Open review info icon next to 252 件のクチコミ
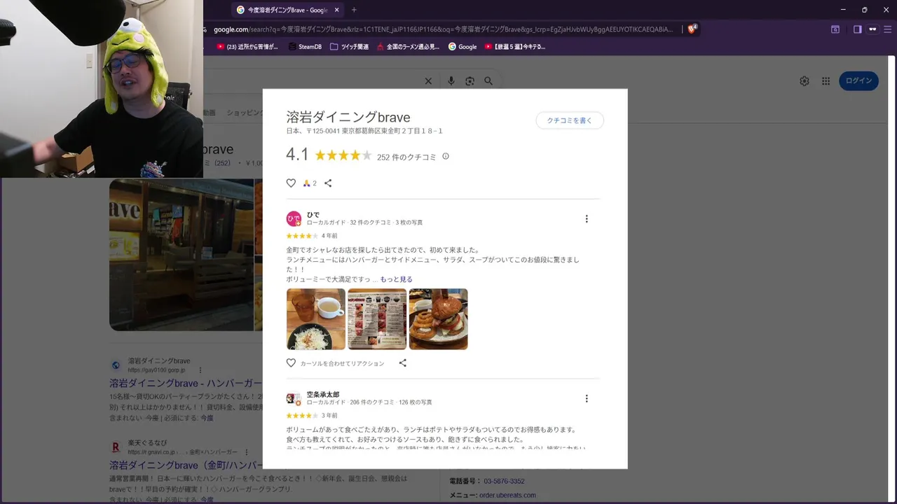The width and height of the screenshot is (897, 504). (x=446, y=156)
